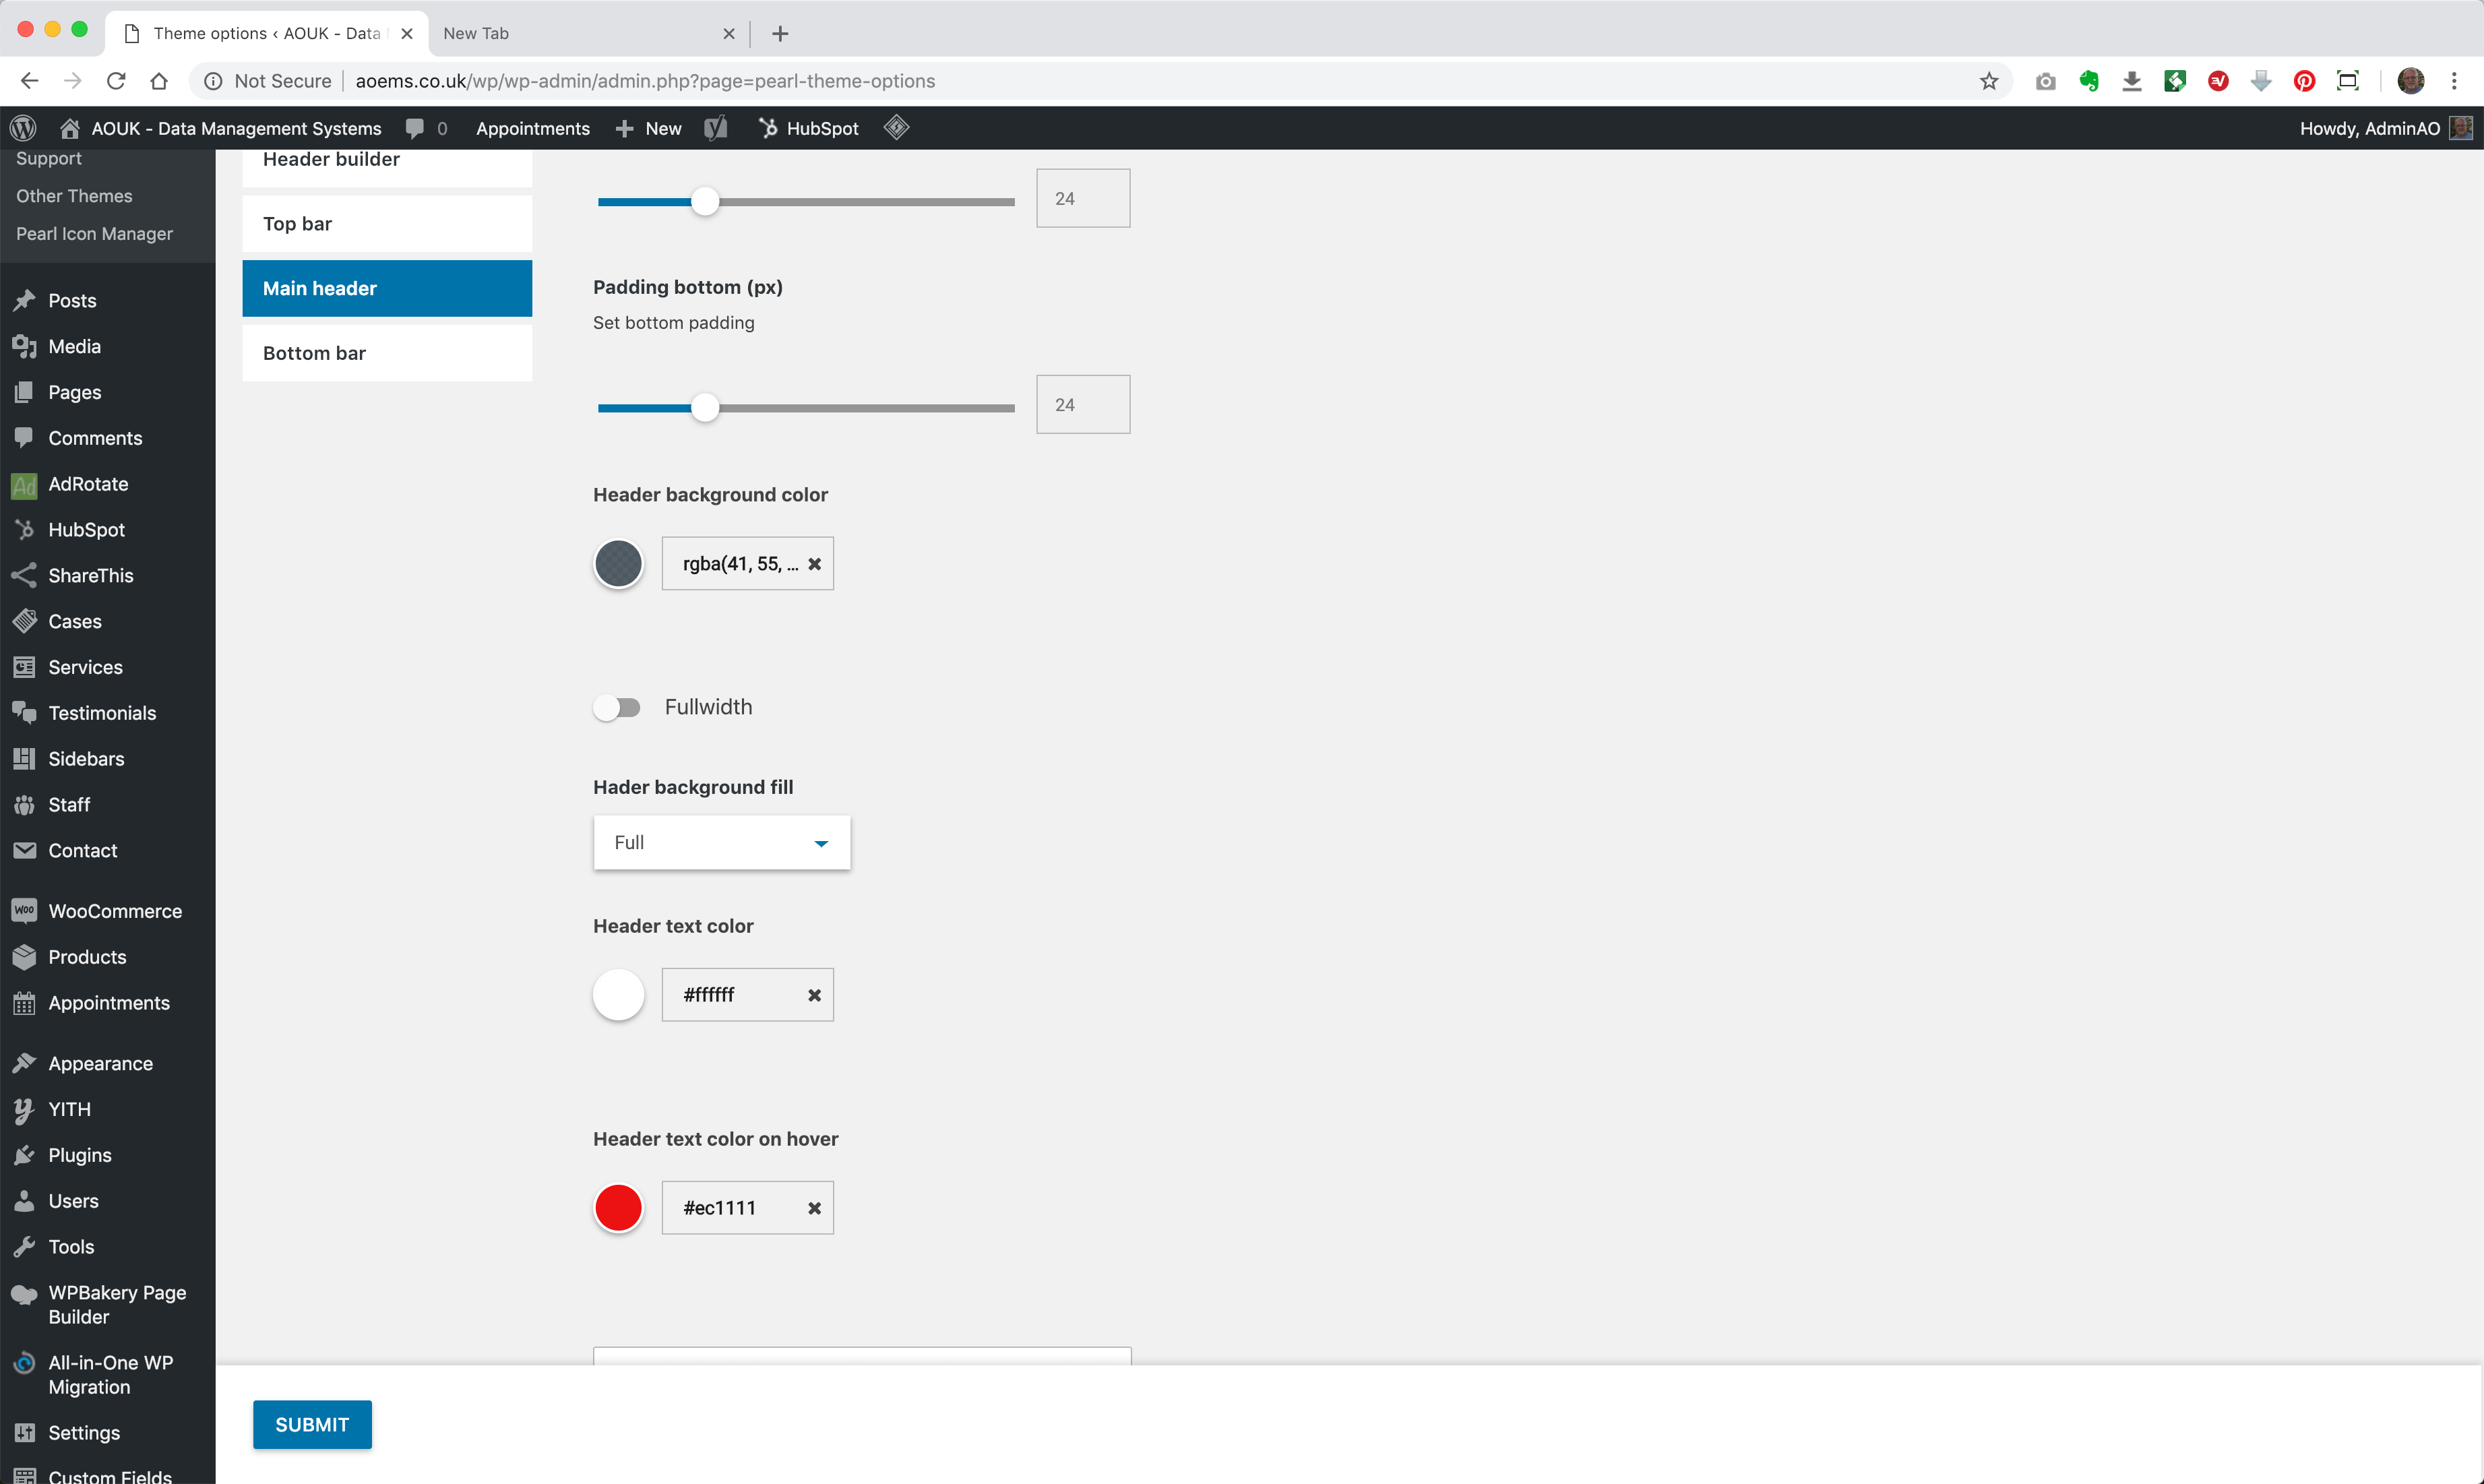Viewport: 2484px width, 1484px height.
Task: Click the red hover text color swatch
Action: click(618, 1208)
